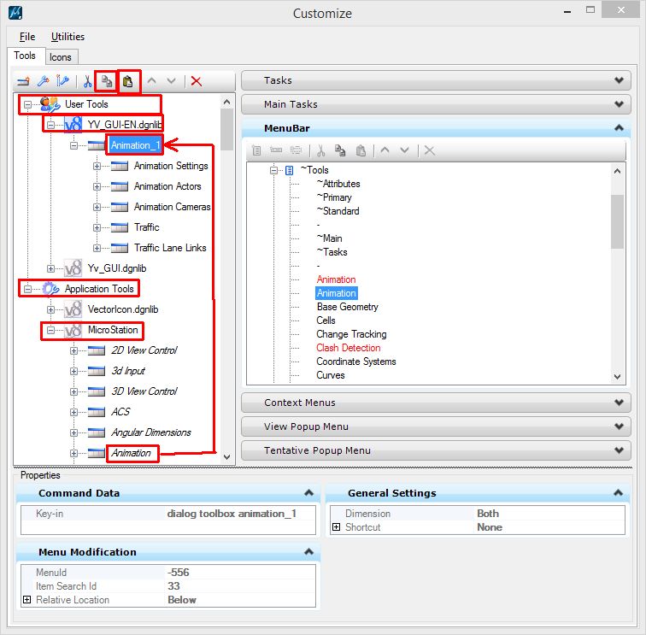Collapse the MicroStation library node

coord(50,330)
